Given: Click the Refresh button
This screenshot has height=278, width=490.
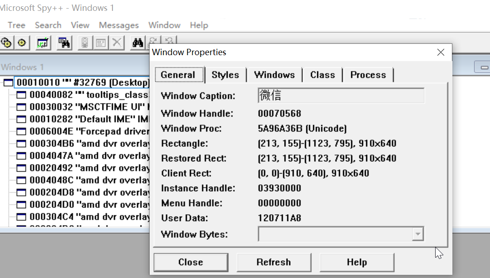Looking at the screenshot, I should point(274,262).
